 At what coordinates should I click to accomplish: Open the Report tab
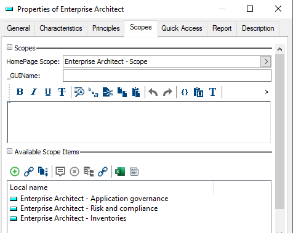(222, 28)
